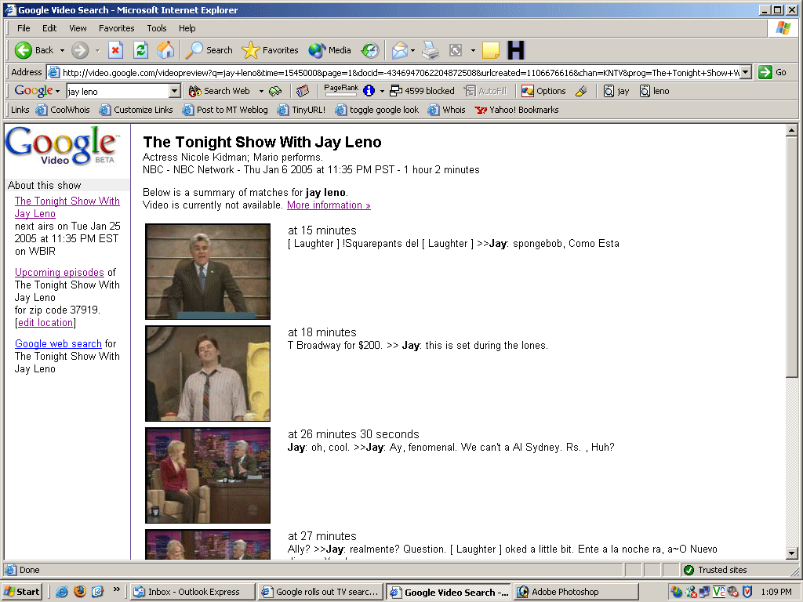Open the Firefox quick launch icon
Viewport: 803px width, 602px height.
[x=80, y=592]
